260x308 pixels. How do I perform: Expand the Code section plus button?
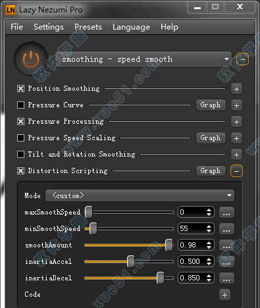coord(224,295)
